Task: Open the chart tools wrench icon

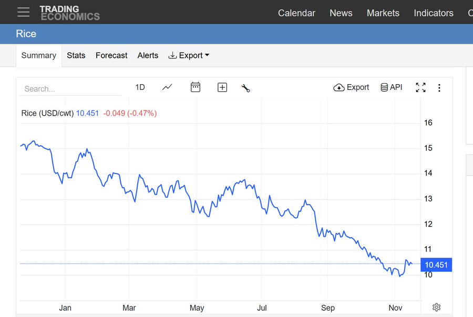Action: (x=245, y=88)
